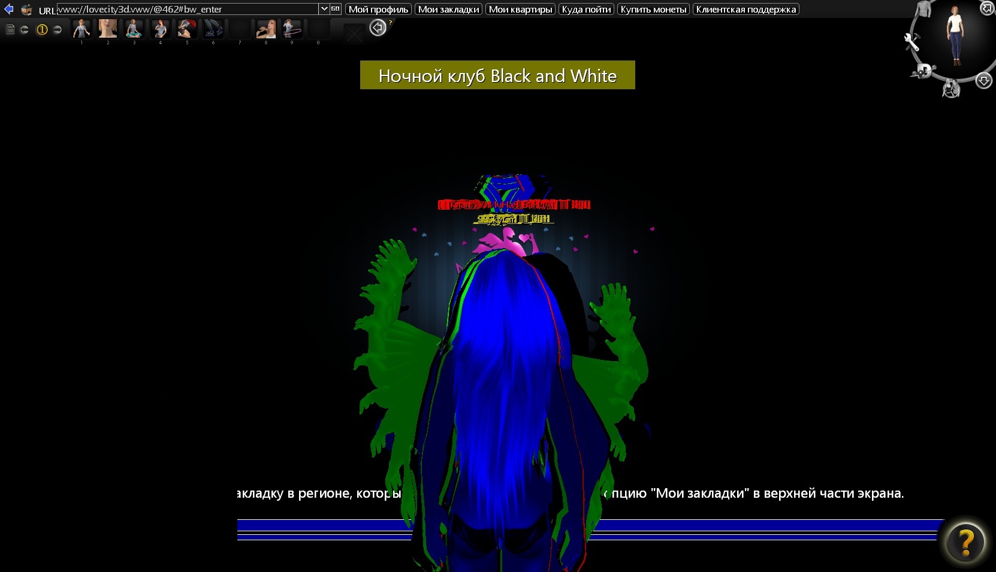Collapse the animation bar with circled left arrow
The width and height of the screenshot is (996, 572).
[x=378, y=28]
